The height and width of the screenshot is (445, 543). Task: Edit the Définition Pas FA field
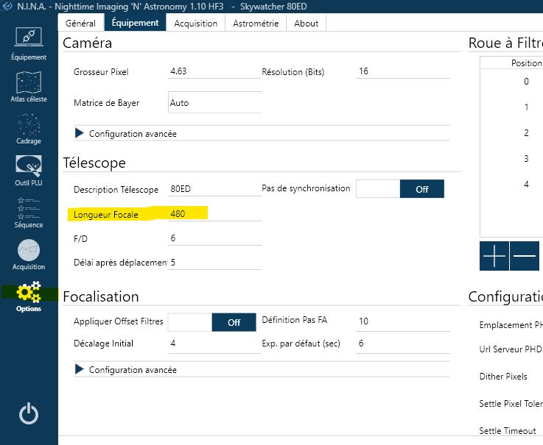pos(403,321)
